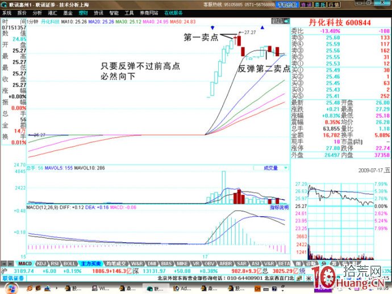This screenshot has width=392, height=294.
Task: Select the 主力买卖 indicator tab
Action: coord(91,263)
